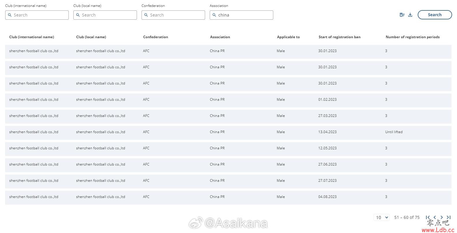Click magnifier icon in Club (international name) field

[10, 15]
